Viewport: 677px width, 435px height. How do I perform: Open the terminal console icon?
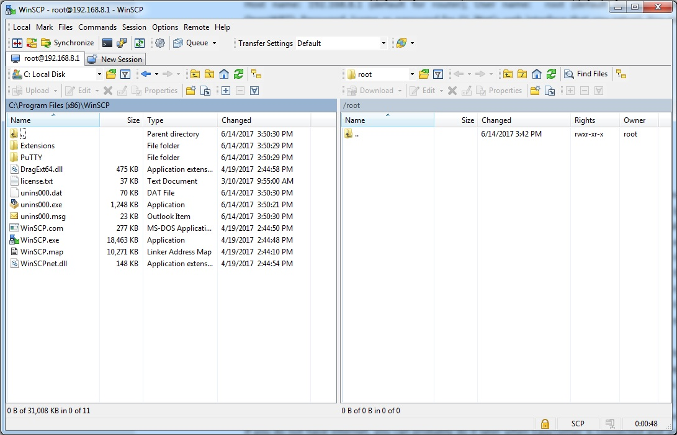tap(107, 43)
